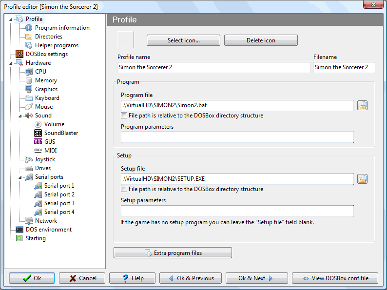
Task: Click the DOS environment console icon
Action: click(19, 230)
